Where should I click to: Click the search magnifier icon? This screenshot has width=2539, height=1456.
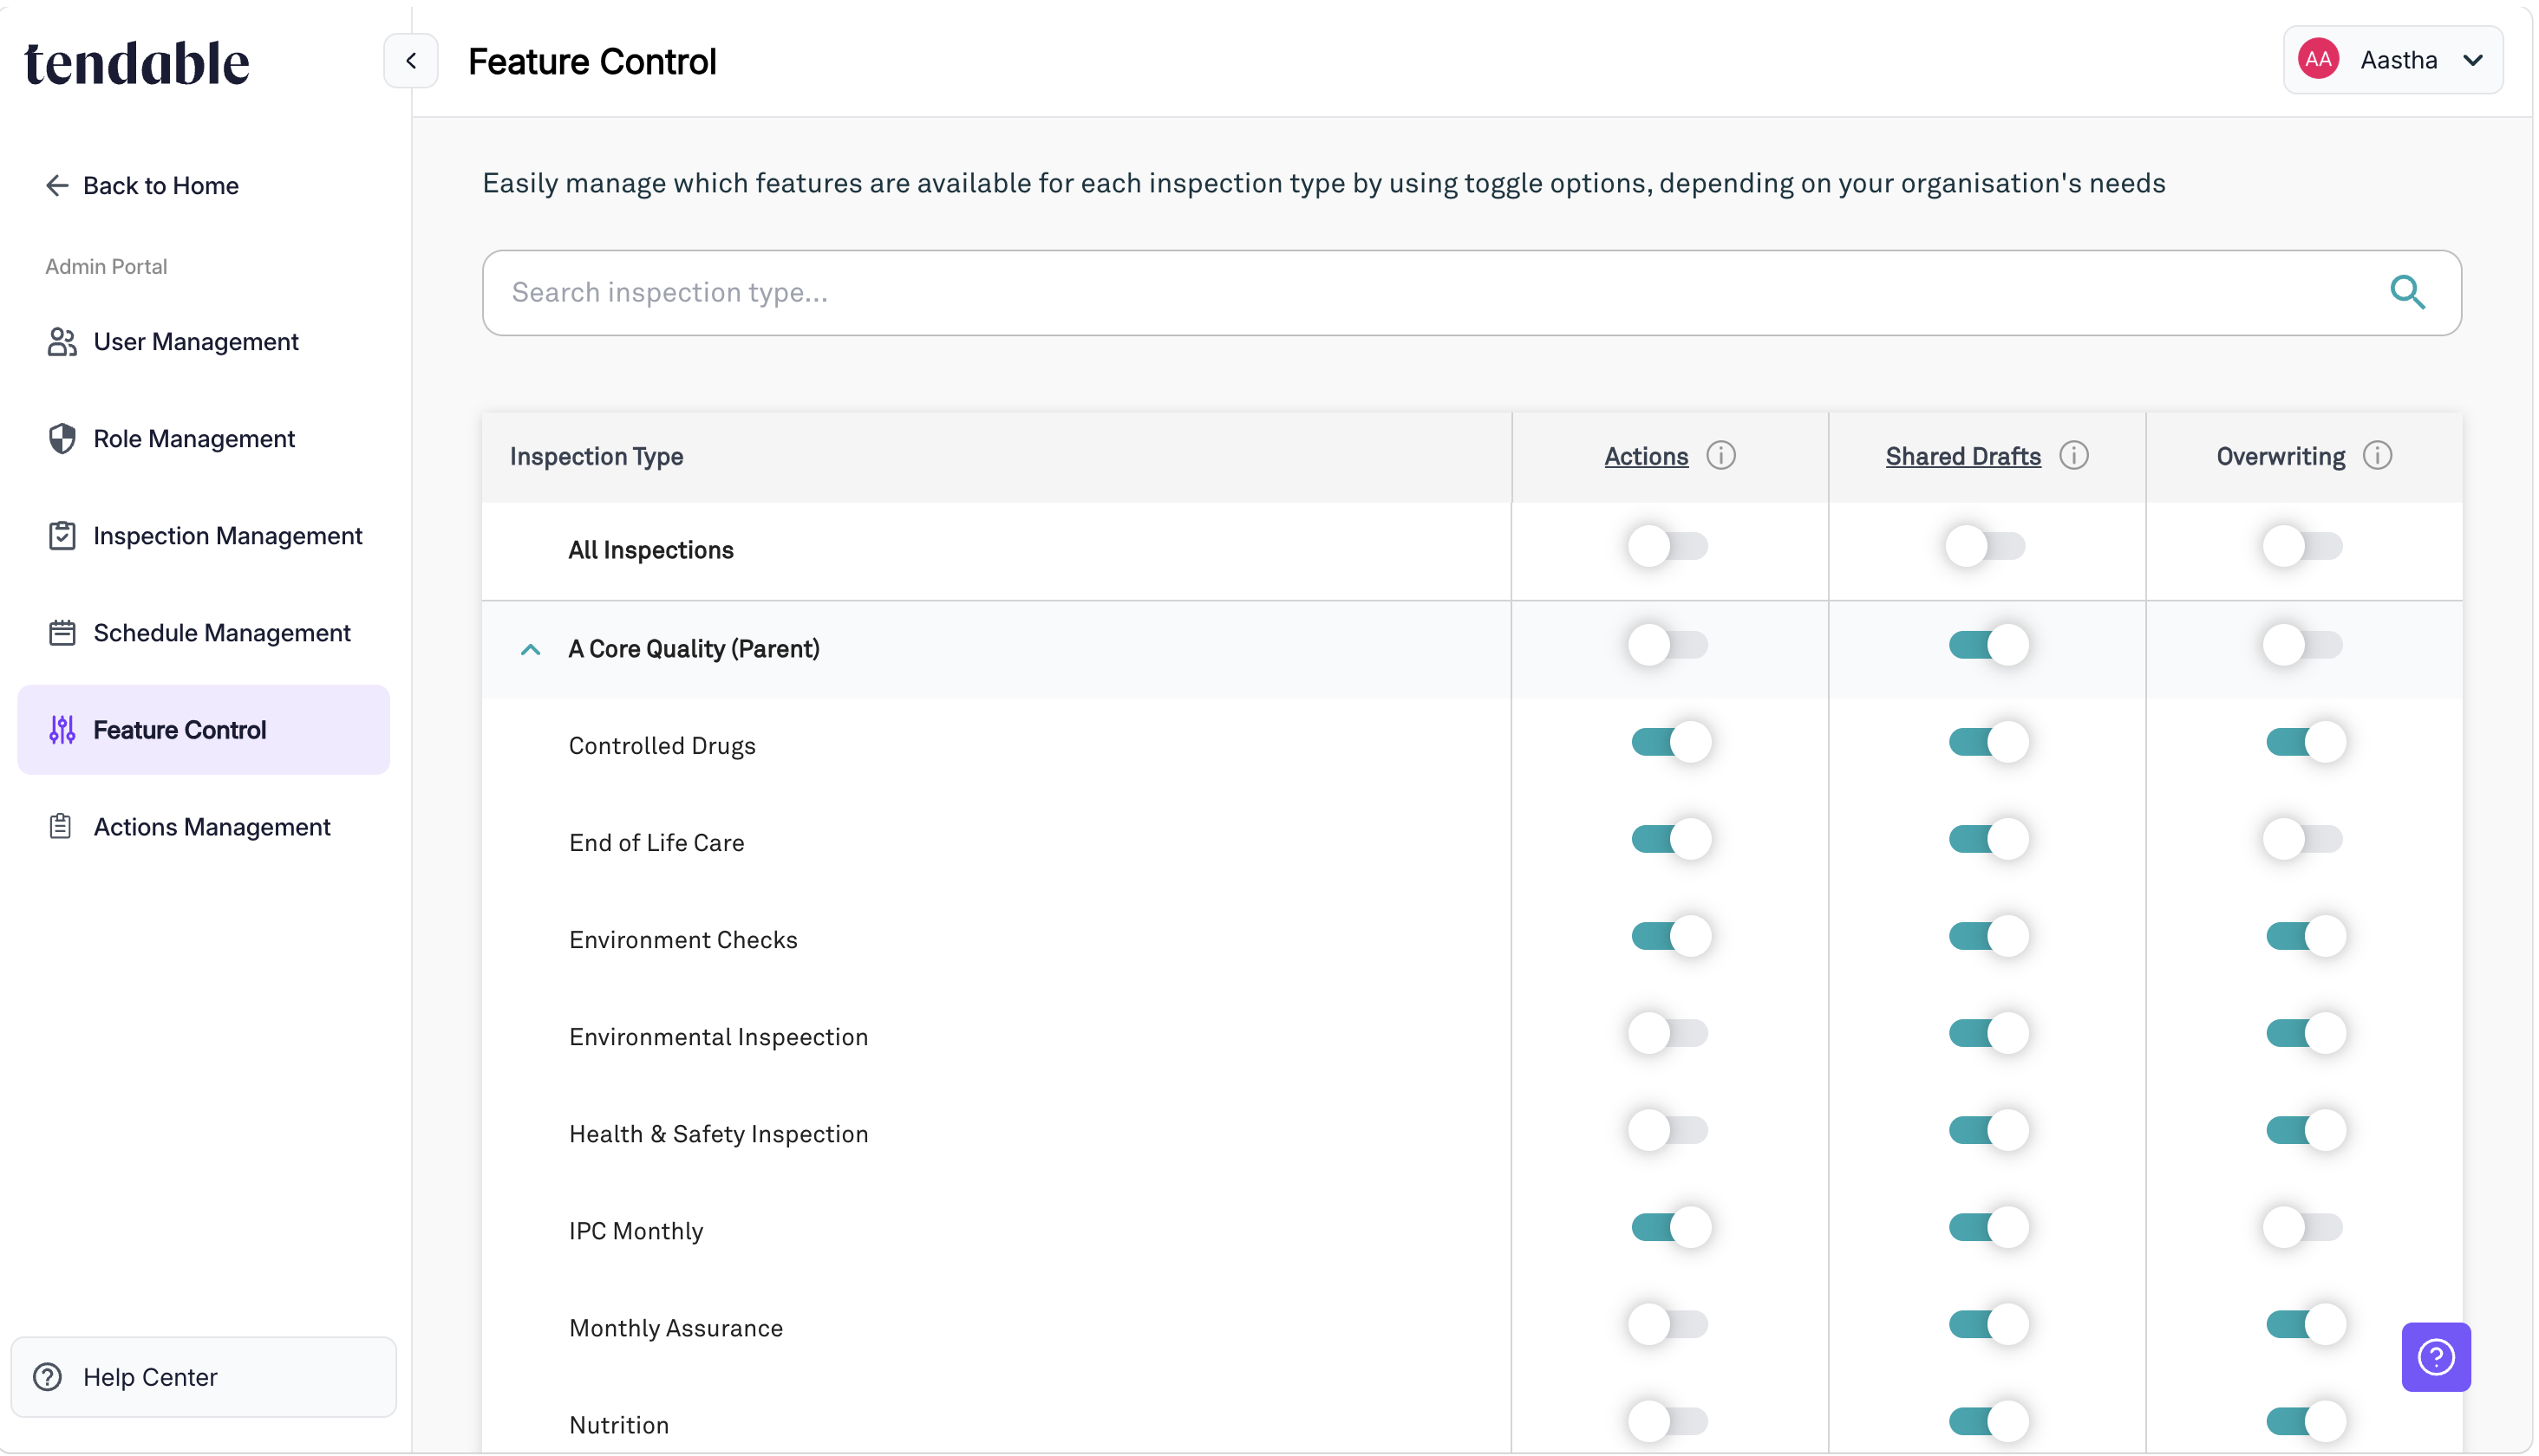click(x=2408, y=292)
